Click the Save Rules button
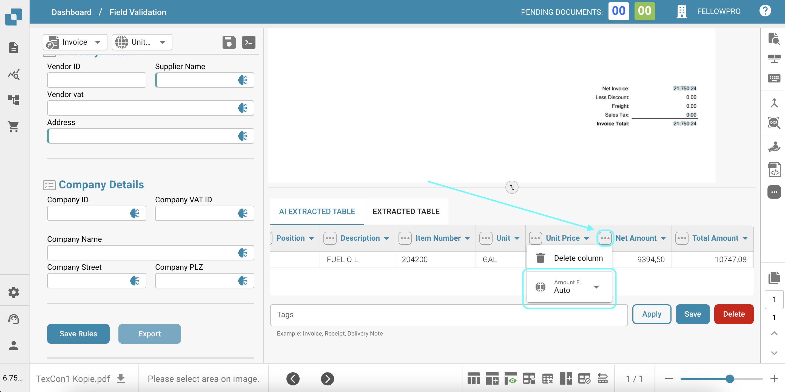 click(78, 334)
